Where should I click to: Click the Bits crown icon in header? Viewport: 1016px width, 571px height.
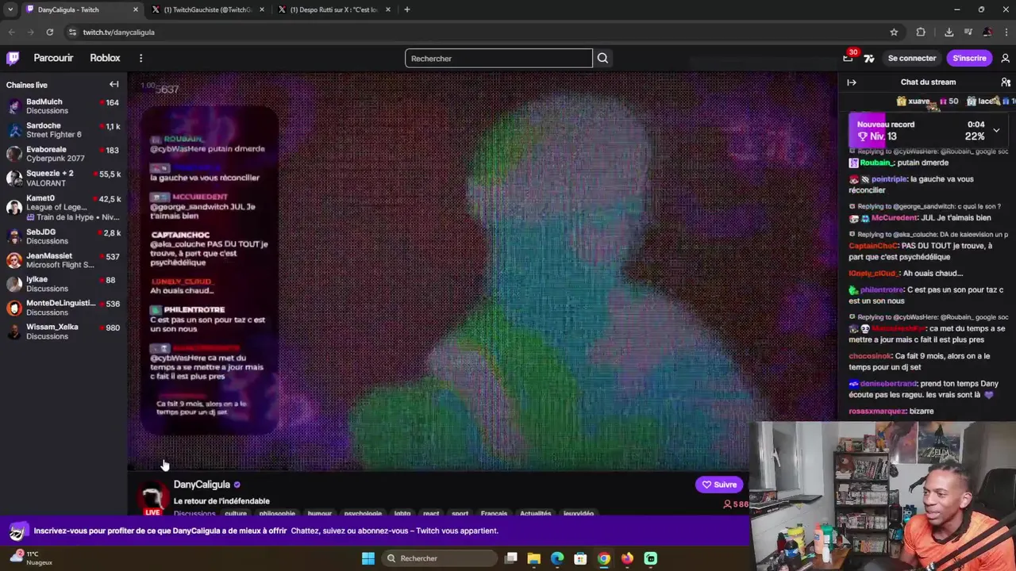[869, 58]
